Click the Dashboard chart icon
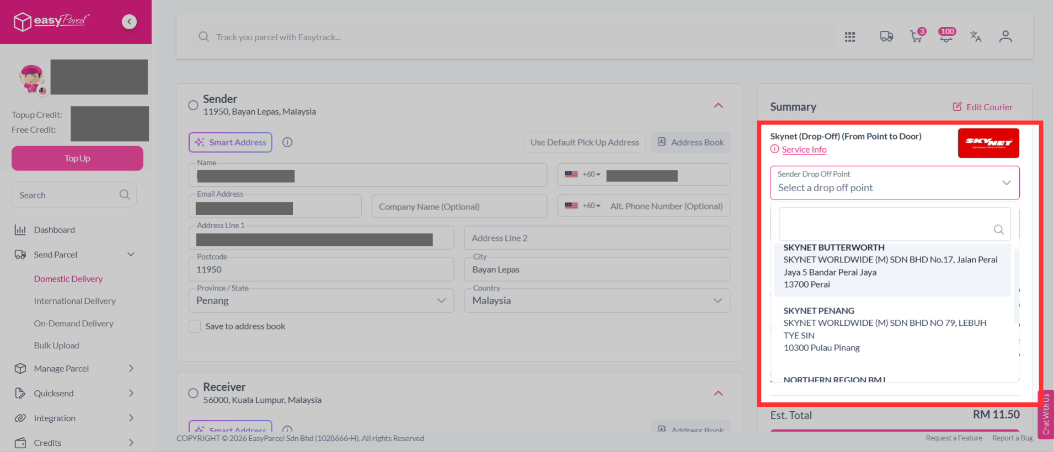The image size is (1054, 452). click(20, 230)
